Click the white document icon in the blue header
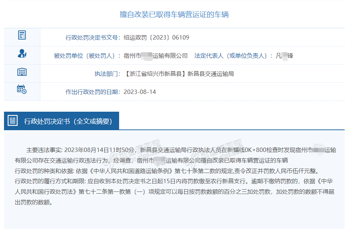 [13, 121]
